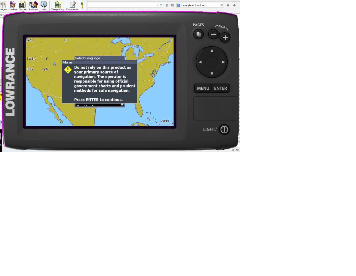Click the Suchen binoculars icon

[x=23, y=5]
